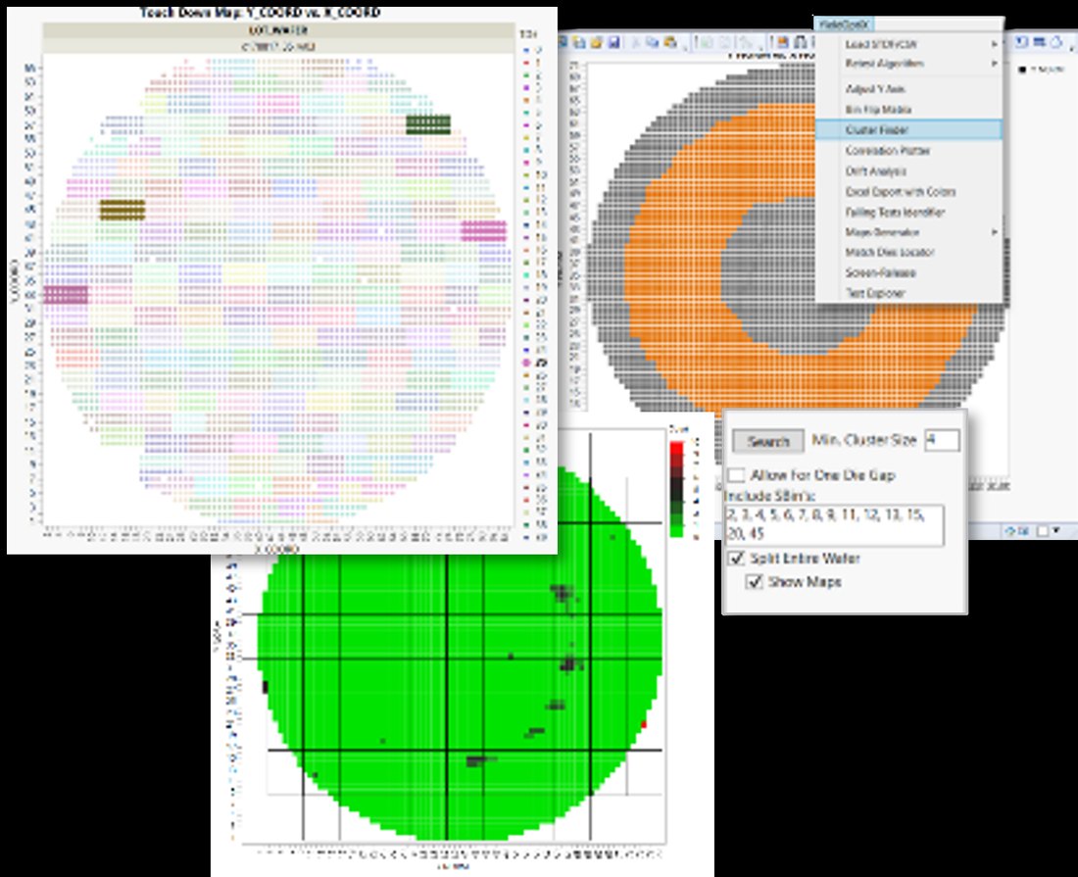Open Correlation Plotter from the menu

click(888, 151)
